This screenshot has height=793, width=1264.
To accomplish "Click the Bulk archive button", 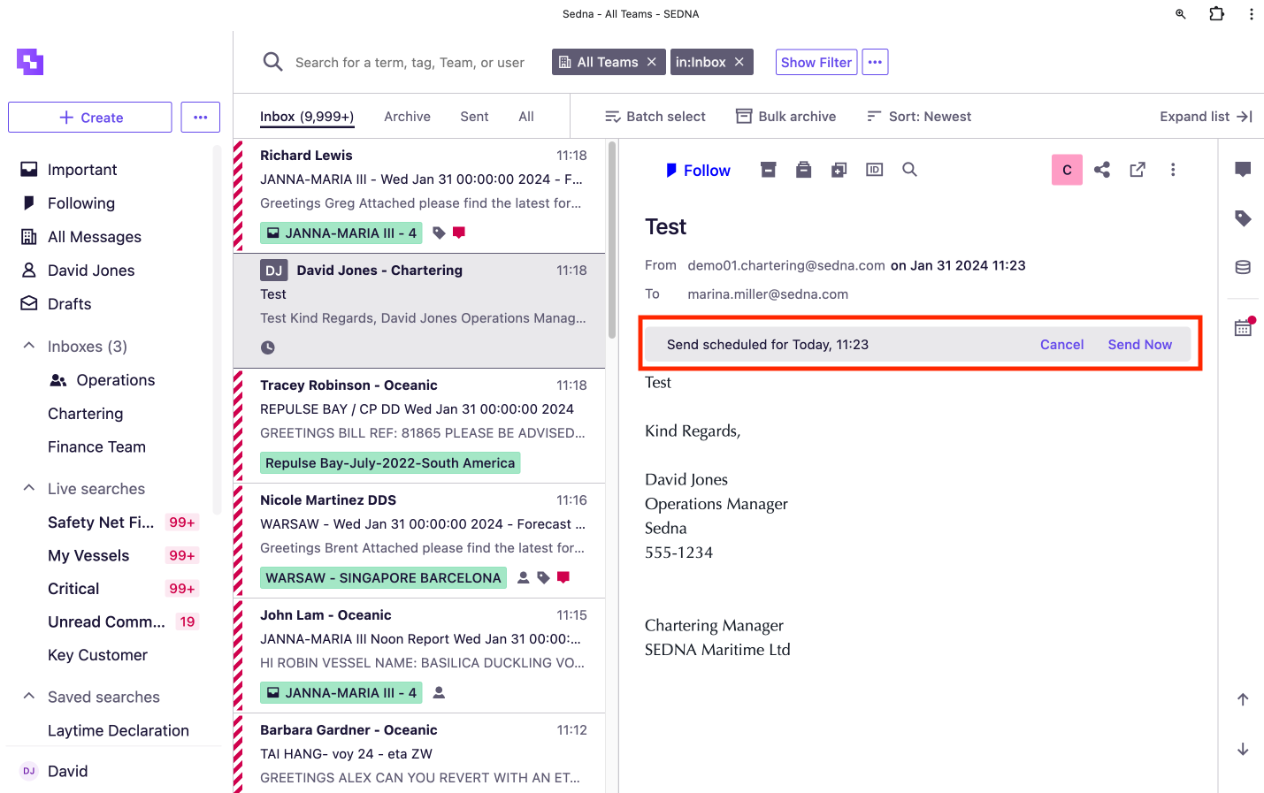I will 786,117.
